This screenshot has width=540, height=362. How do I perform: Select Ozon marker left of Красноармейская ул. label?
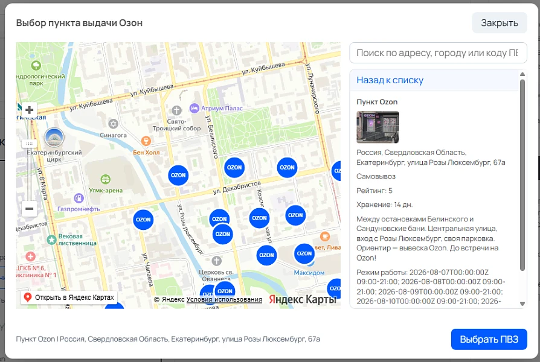coord(259,218)
